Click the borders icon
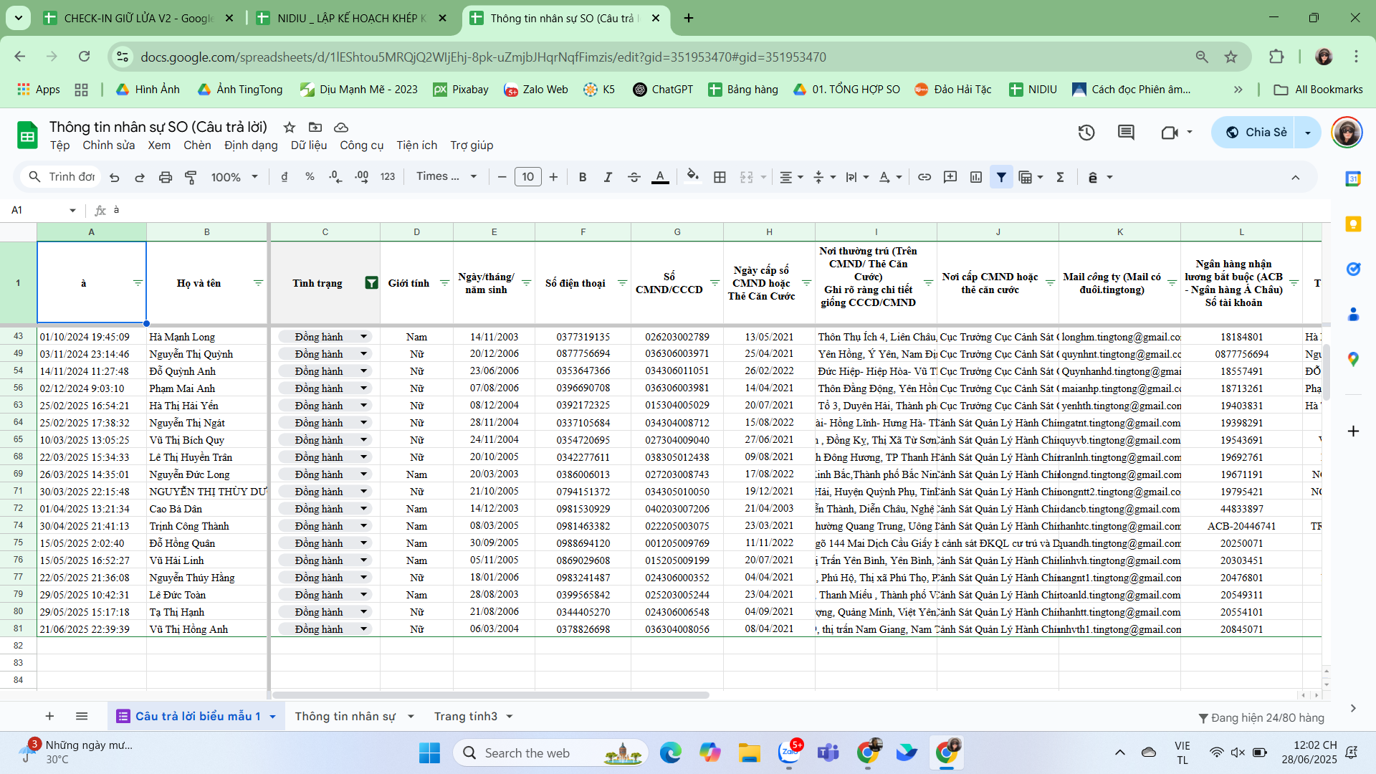The height and width of the screenshot is (774, 1376). (x=720, y=177)
